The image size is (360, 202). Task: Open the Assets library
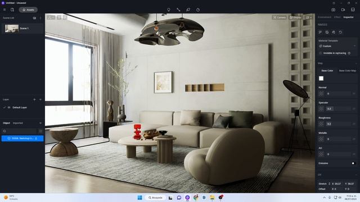pos(28,10)
